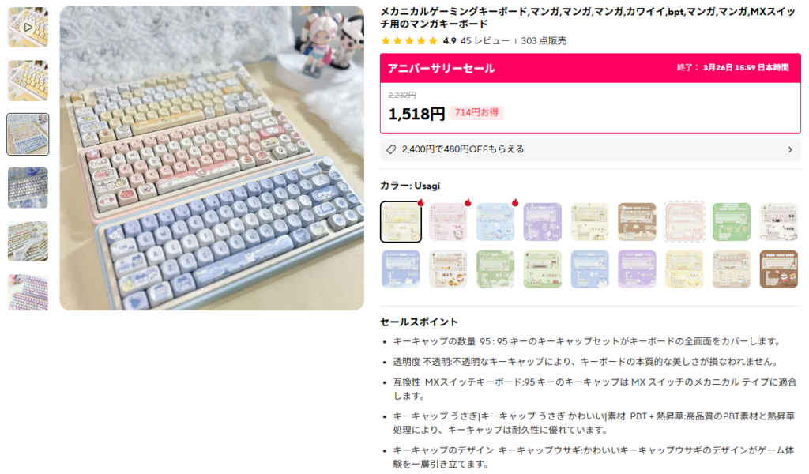Click the star rating icons
The height and width of the screenshot is (474, 809).
409,41
